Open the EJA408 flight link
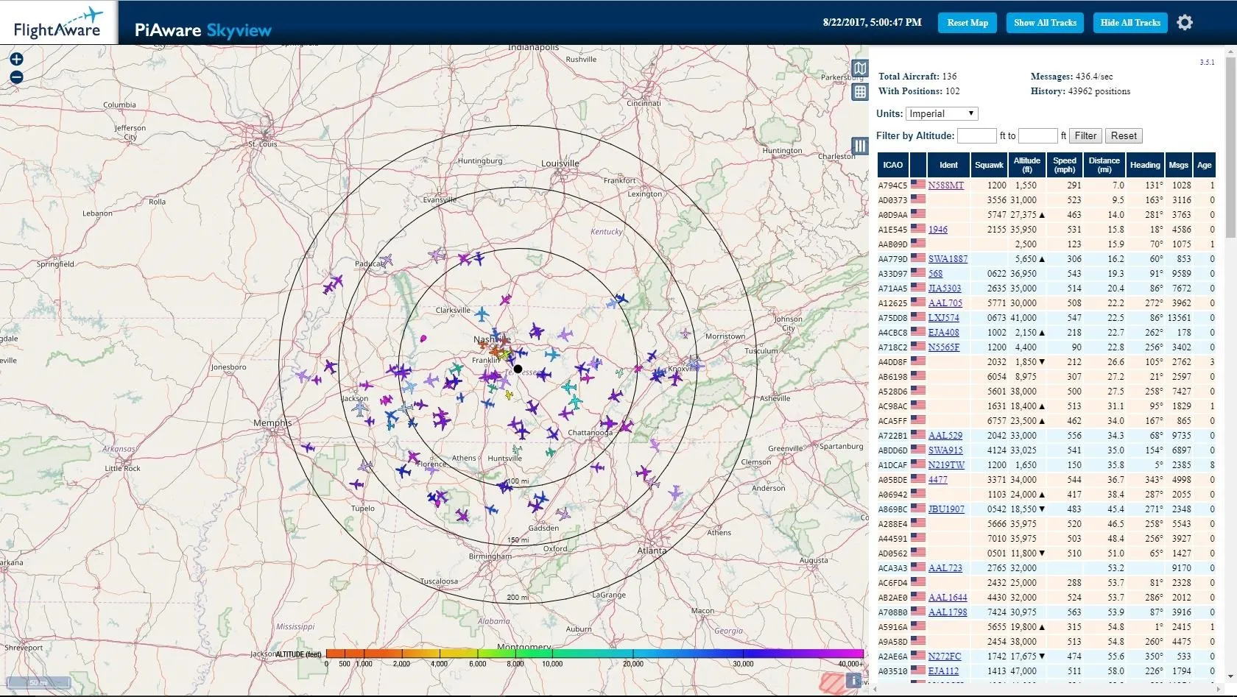Image resolution: width=1237 pixels, height=697 pixels. 943,333
